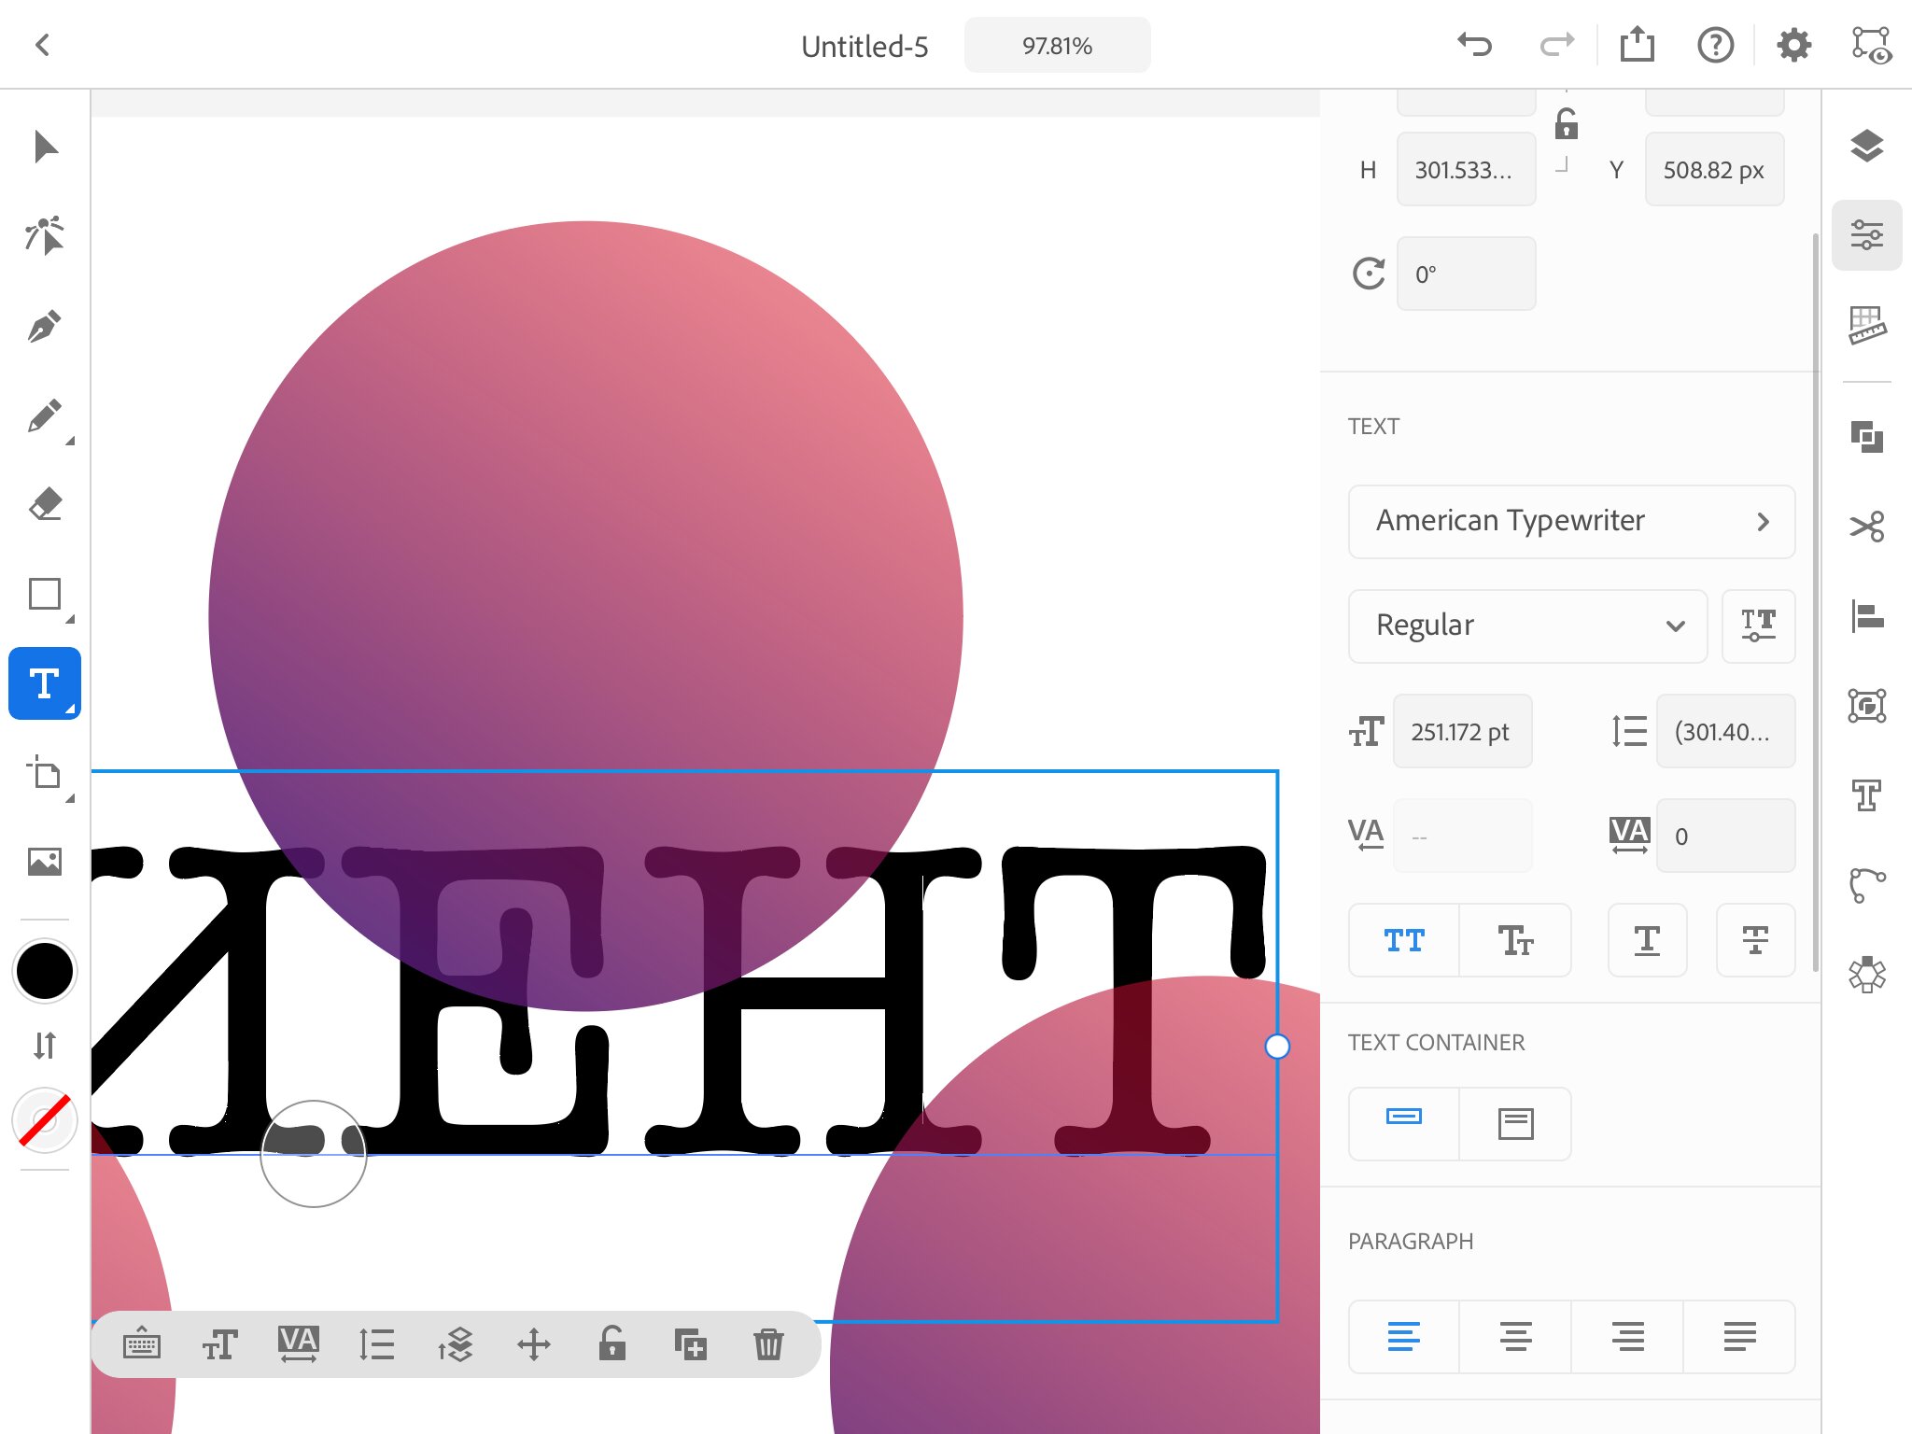Open the Regular font style dropdown
This screenshot has width=1912, height=1434.
[1527, 626]
